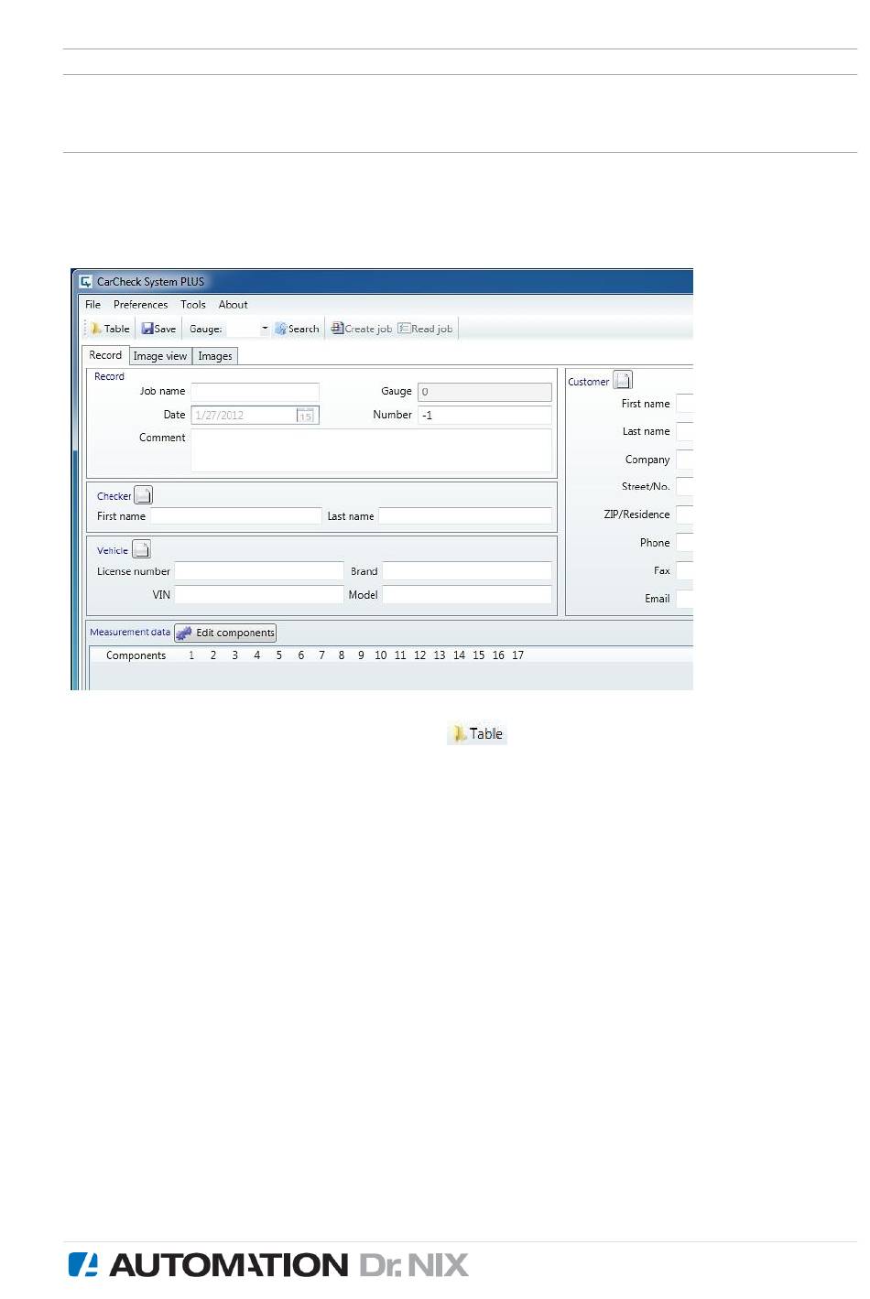Click the Table toolbar button
Image resolution: width=870 pixels, height=1299 pixels.
pos(110,329)
